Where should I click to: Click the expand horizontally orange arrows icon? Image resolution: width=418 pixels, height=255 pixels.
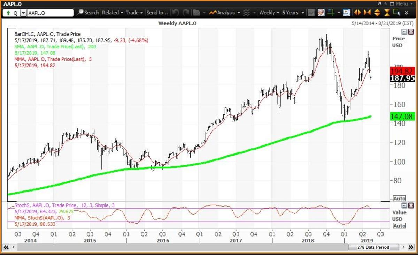coord(357,13)
